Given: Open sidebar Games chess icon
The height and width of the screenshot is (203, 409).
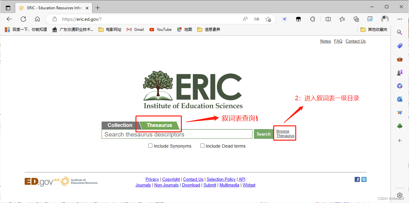Looking at the screenshot, I should click(399, 73).
